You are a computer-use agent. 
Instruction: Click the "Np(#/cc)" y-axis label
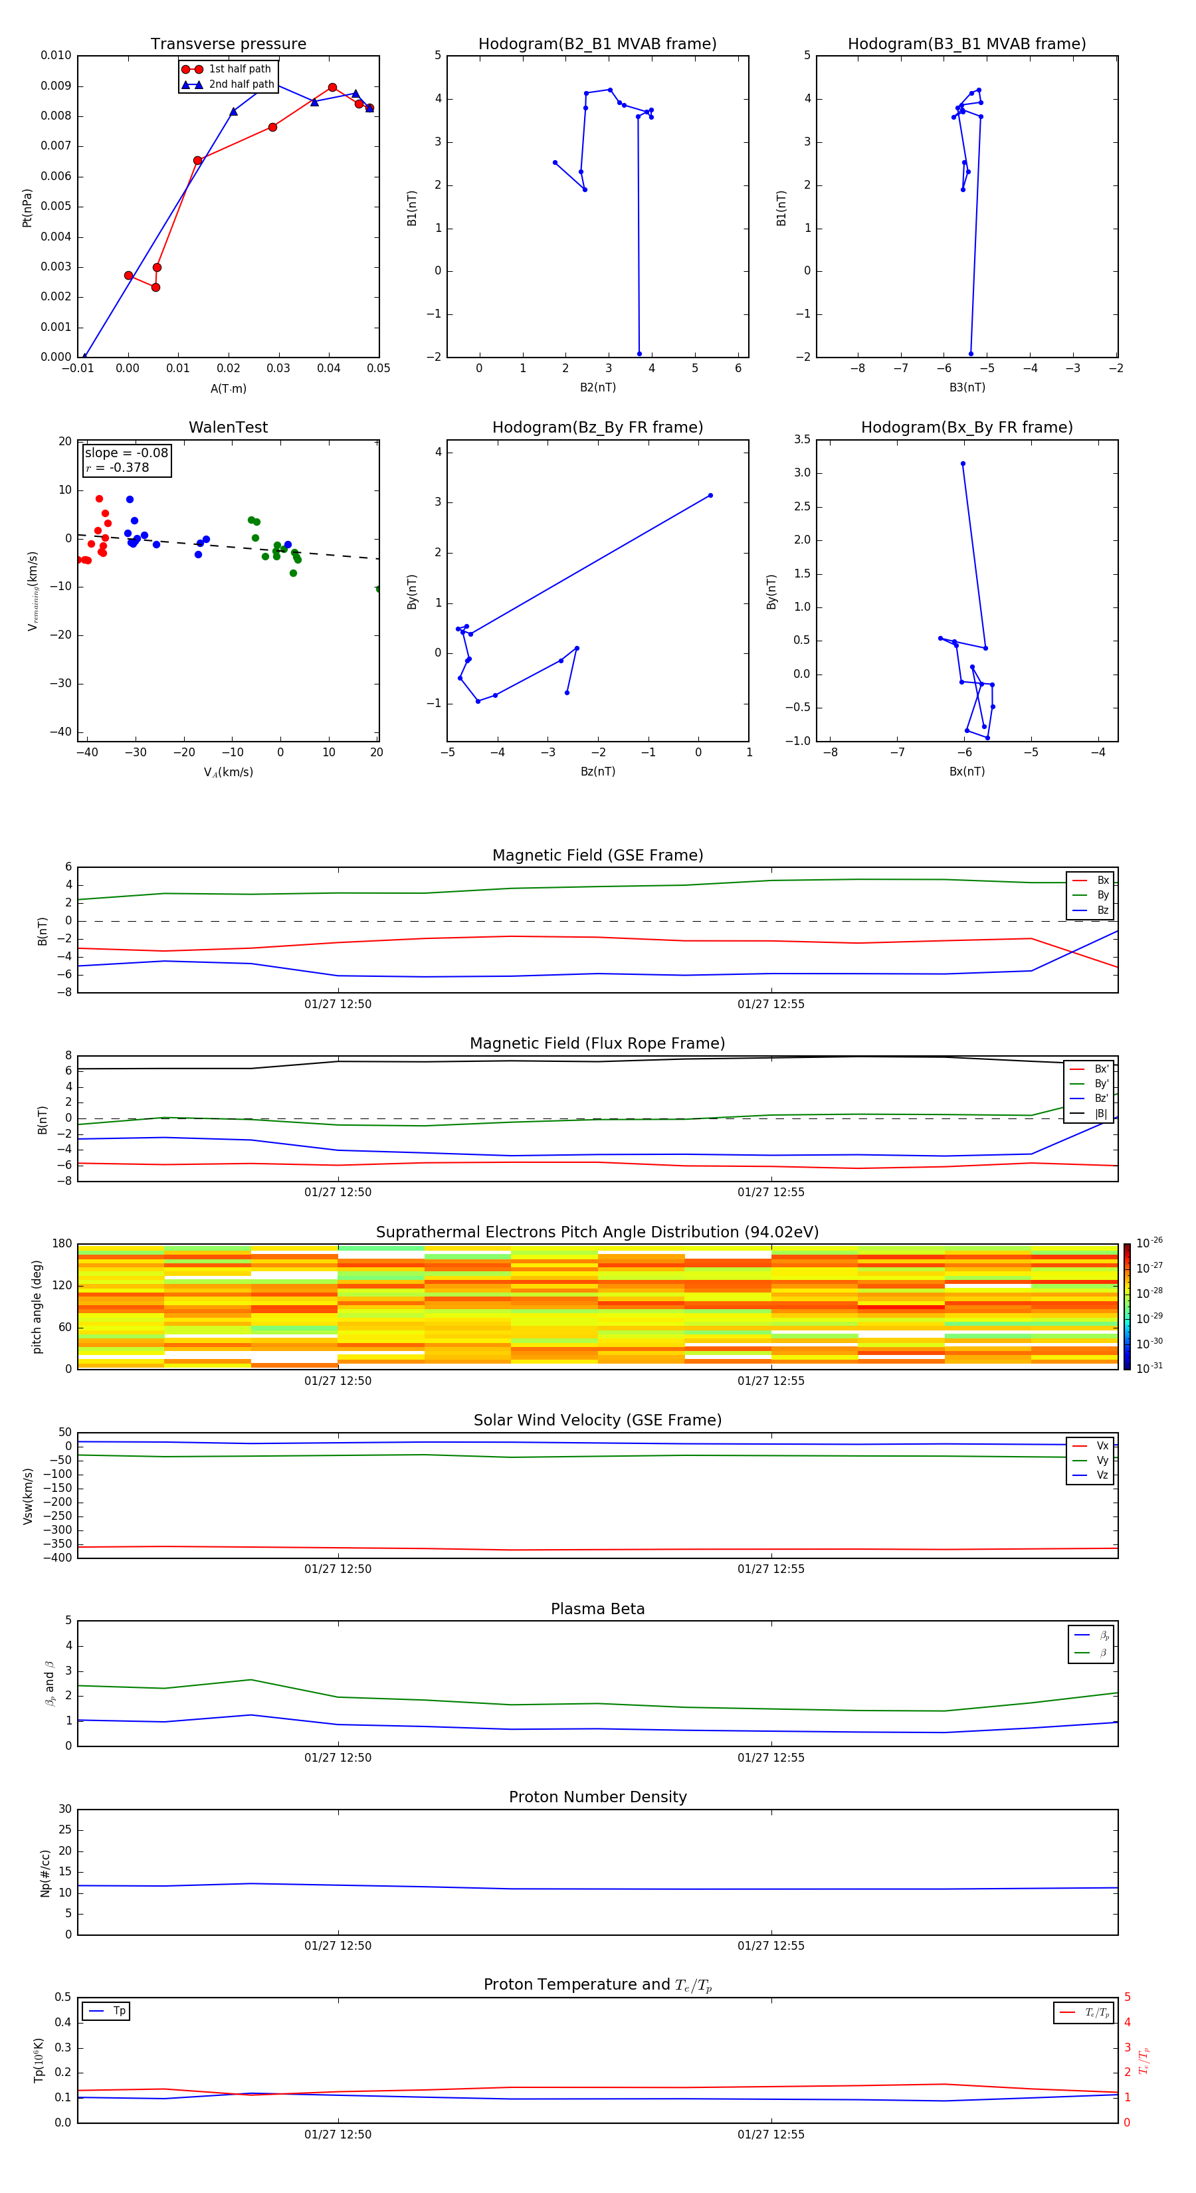[45, 1873]
